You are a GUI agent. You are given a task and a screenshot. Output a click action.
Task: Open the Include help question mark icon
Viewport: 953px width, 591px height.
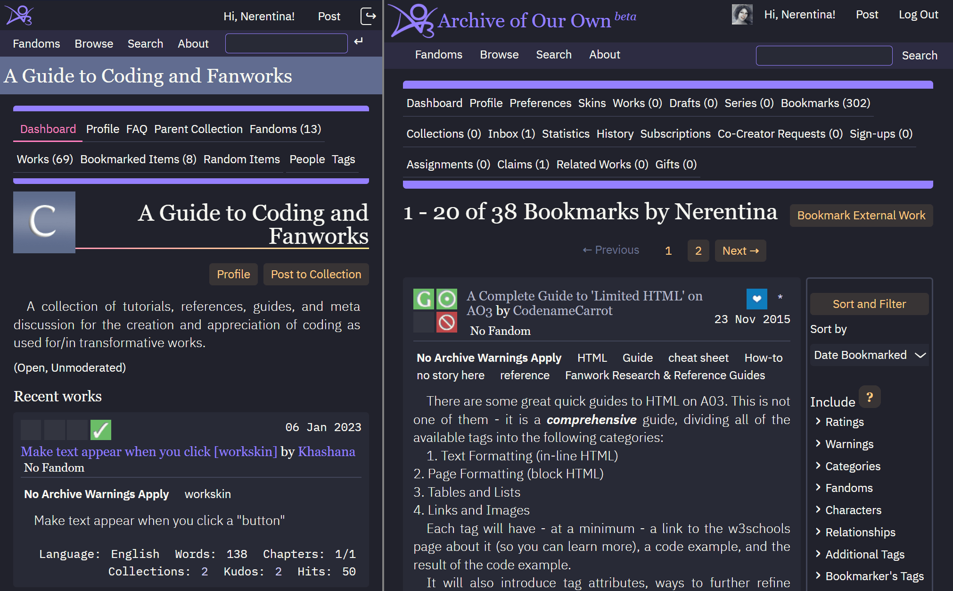pos(870,396)
